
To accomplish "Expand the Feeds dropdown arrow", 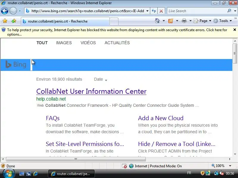I will [x=177, y=21].
